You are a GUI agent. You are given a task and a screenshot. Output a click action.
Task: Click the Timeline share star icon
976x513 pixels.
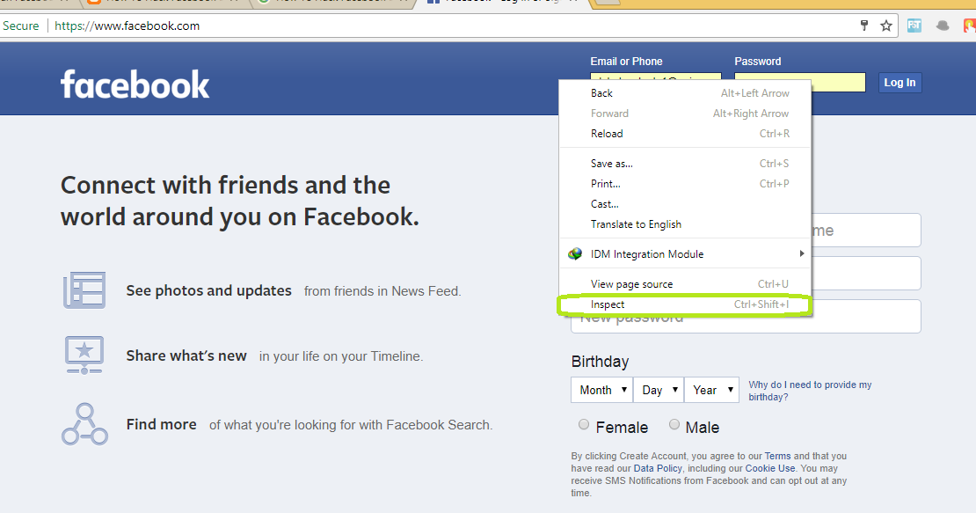coord(84,355)
